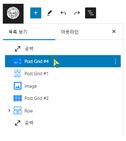The height and width of the screenshot is (141, 126).
Task: Close the list view panel
Action: pyautogui.click(x=114, y=32)
